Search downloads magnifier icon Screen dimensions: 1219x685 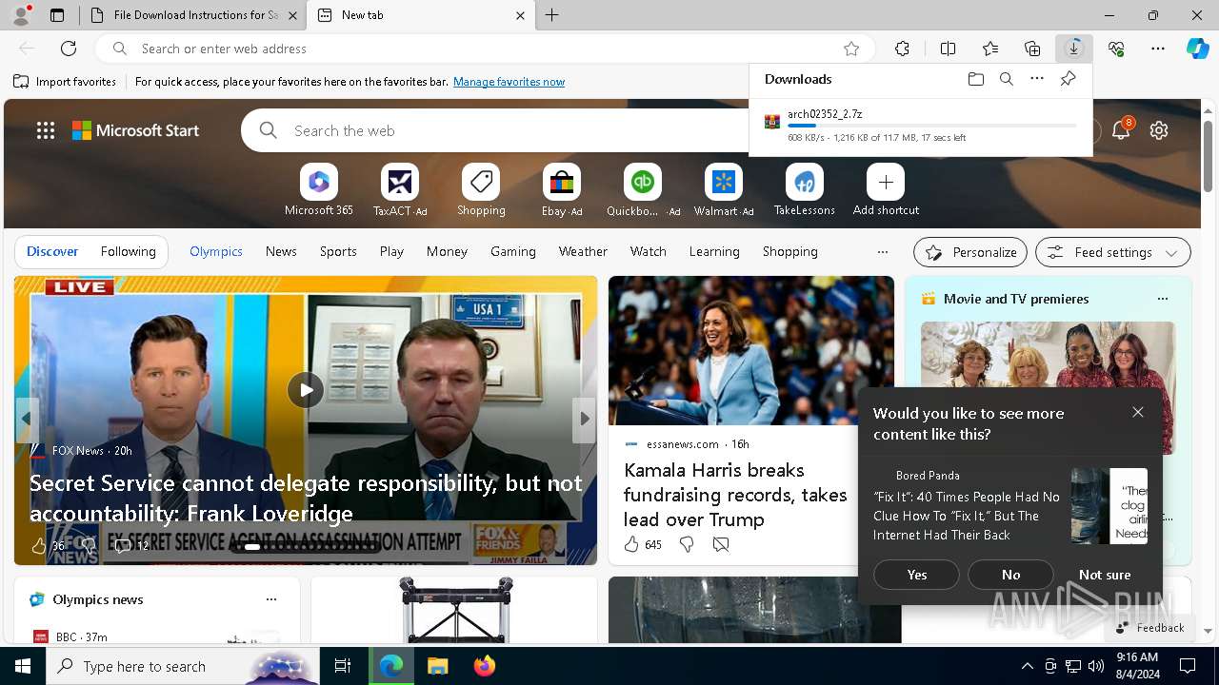1006,79
